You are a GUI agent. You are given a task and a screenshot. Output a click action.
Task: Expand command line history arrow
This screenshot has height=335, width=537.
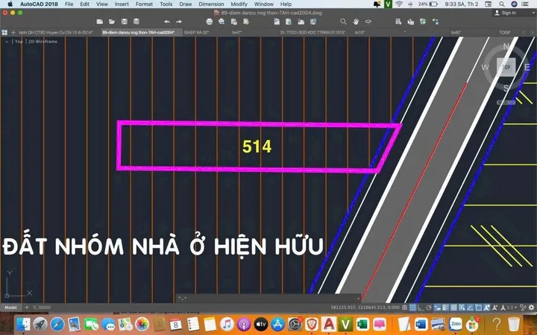(x=358, y=298)
